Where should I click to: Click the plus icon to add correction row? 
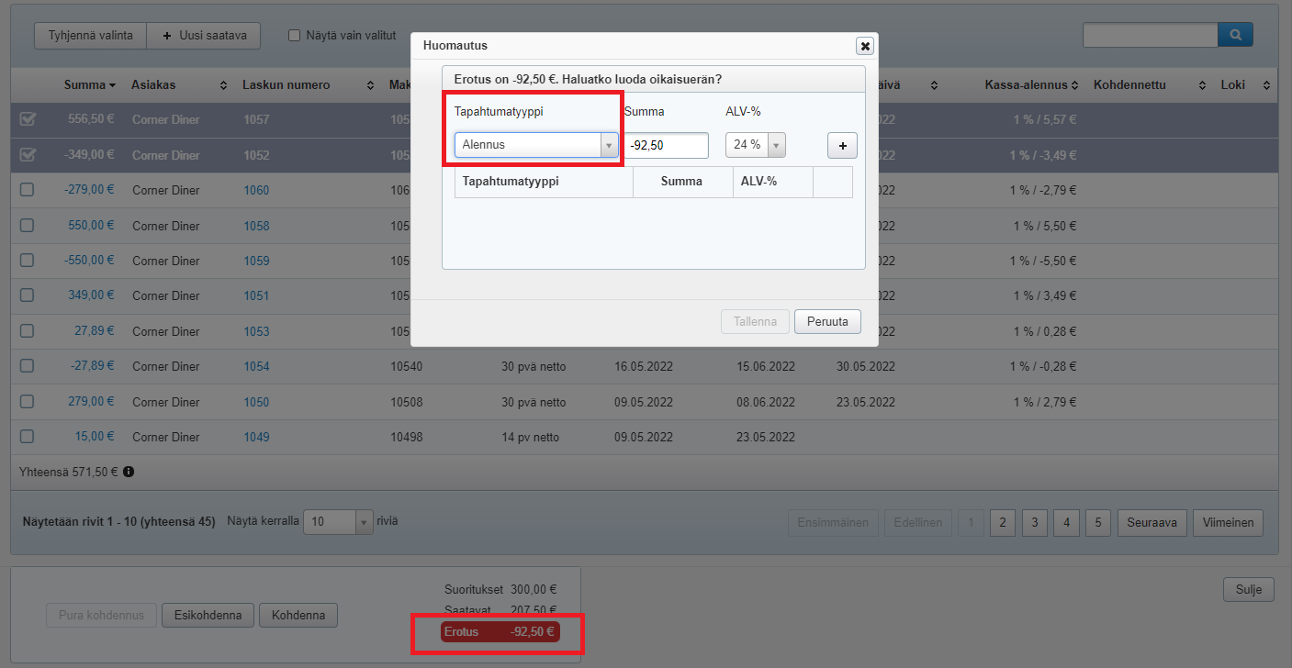pos(842,146)
